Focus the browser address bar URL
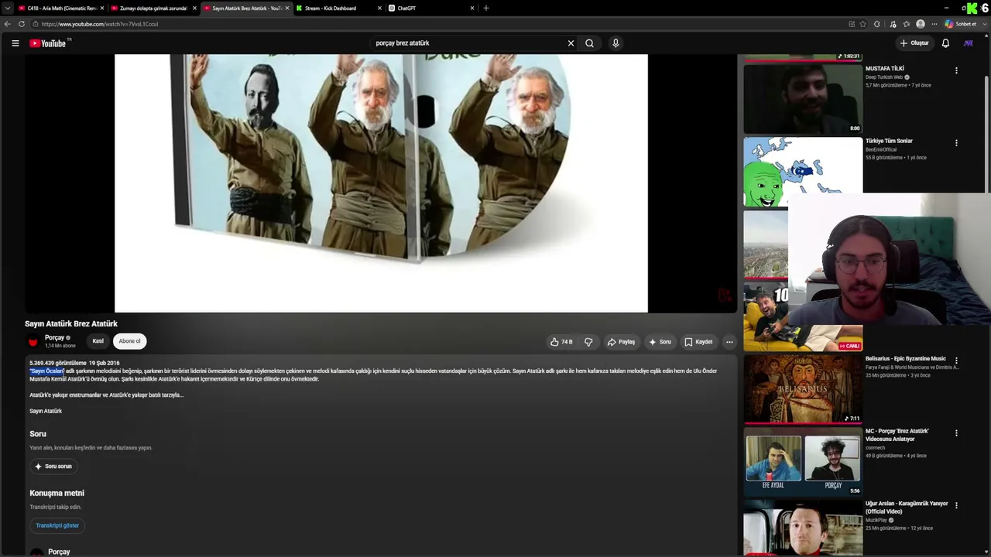991x557 pixels. click(x=100, y=24)
